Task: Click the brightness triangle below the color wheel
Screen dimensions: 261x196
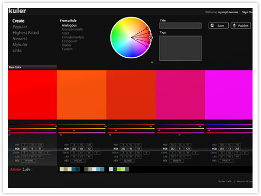Action: tap(152, 63)
